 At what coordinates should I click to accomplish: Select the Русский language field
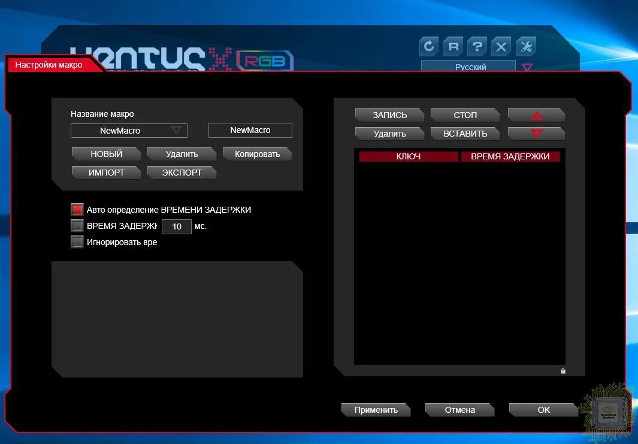[x=468, y=67]
